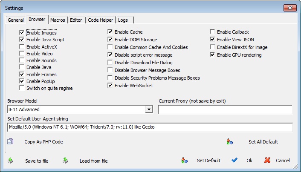Image resolution: width=301 pixels, height=172 pixels.
Task: Uncheck Enable GPU rendering
Action: [212, 54]
